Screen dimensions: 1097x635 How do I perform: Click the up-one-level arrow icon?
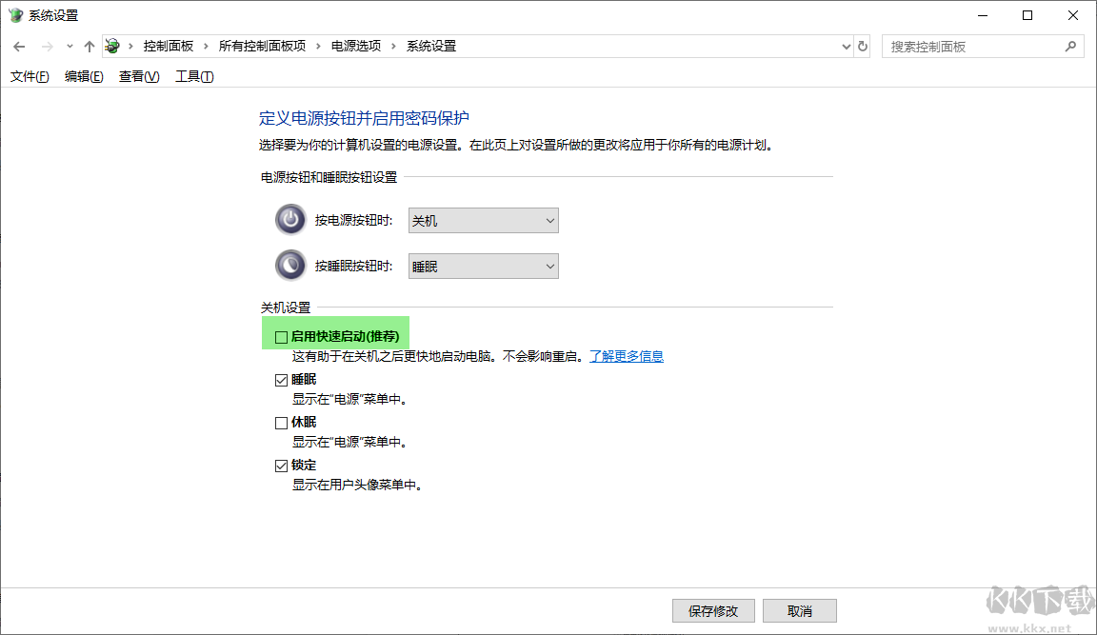pyautogui.click(x=89, y=46)
